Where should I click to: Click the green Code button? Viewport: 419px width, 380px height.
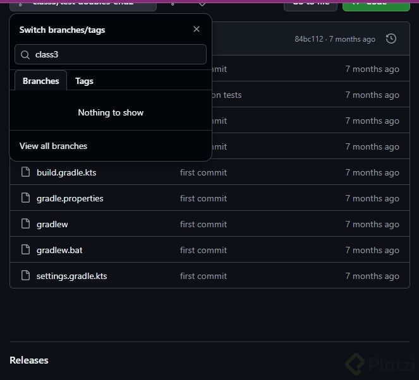[x=376, y=3]
